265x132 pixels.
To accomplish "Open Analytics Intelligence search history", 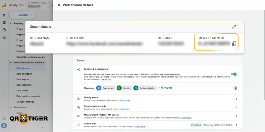I will coord(31,57).
